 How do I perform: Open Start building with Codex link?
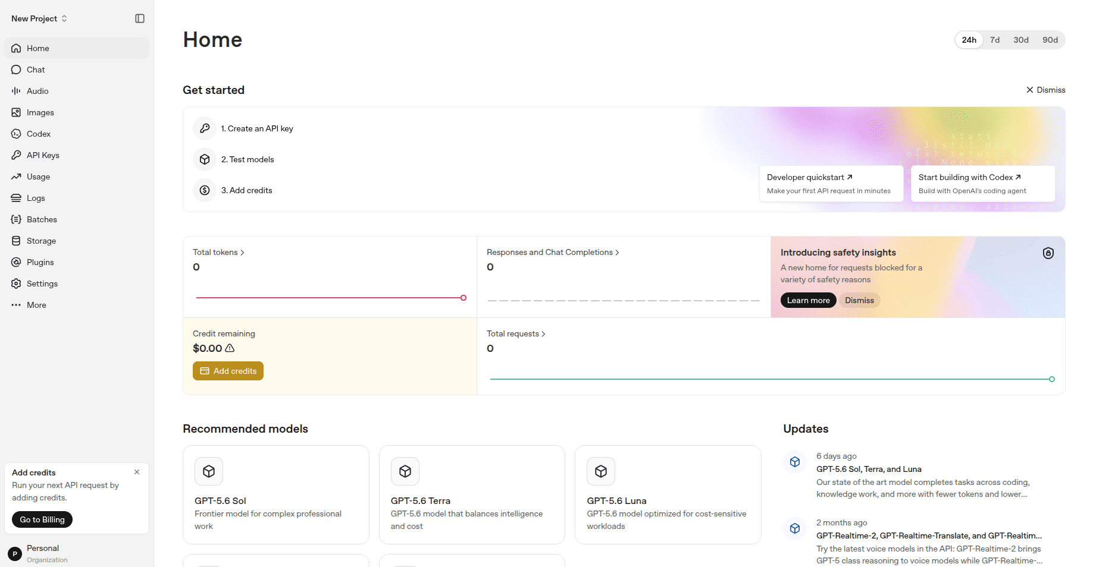[x=983, y=184]
